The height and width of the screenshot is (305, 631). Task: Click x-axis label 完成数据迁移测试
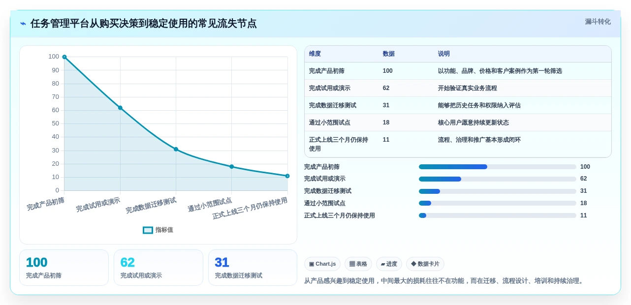pos(151,205)
